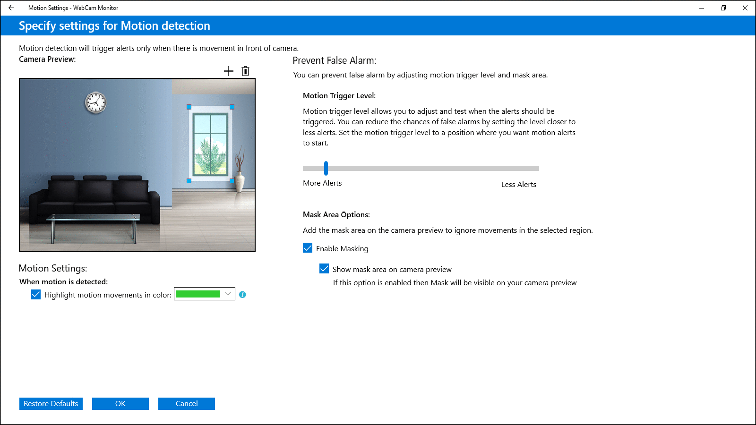Select the top-left mask resize handle
Viewport: 756px width, 425px height.
189,107
